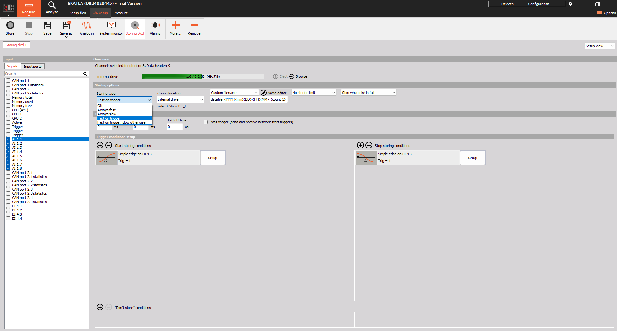Click the internal drive usage bar
617x331 pixels.
203,76
